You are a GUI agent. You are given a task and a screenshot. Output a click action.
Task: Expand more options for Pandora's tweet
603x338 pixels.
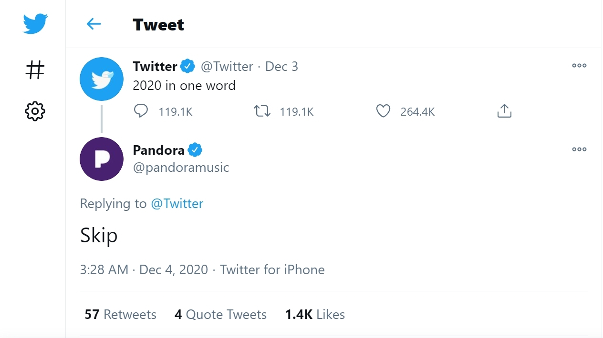click(x=579, y=149)
